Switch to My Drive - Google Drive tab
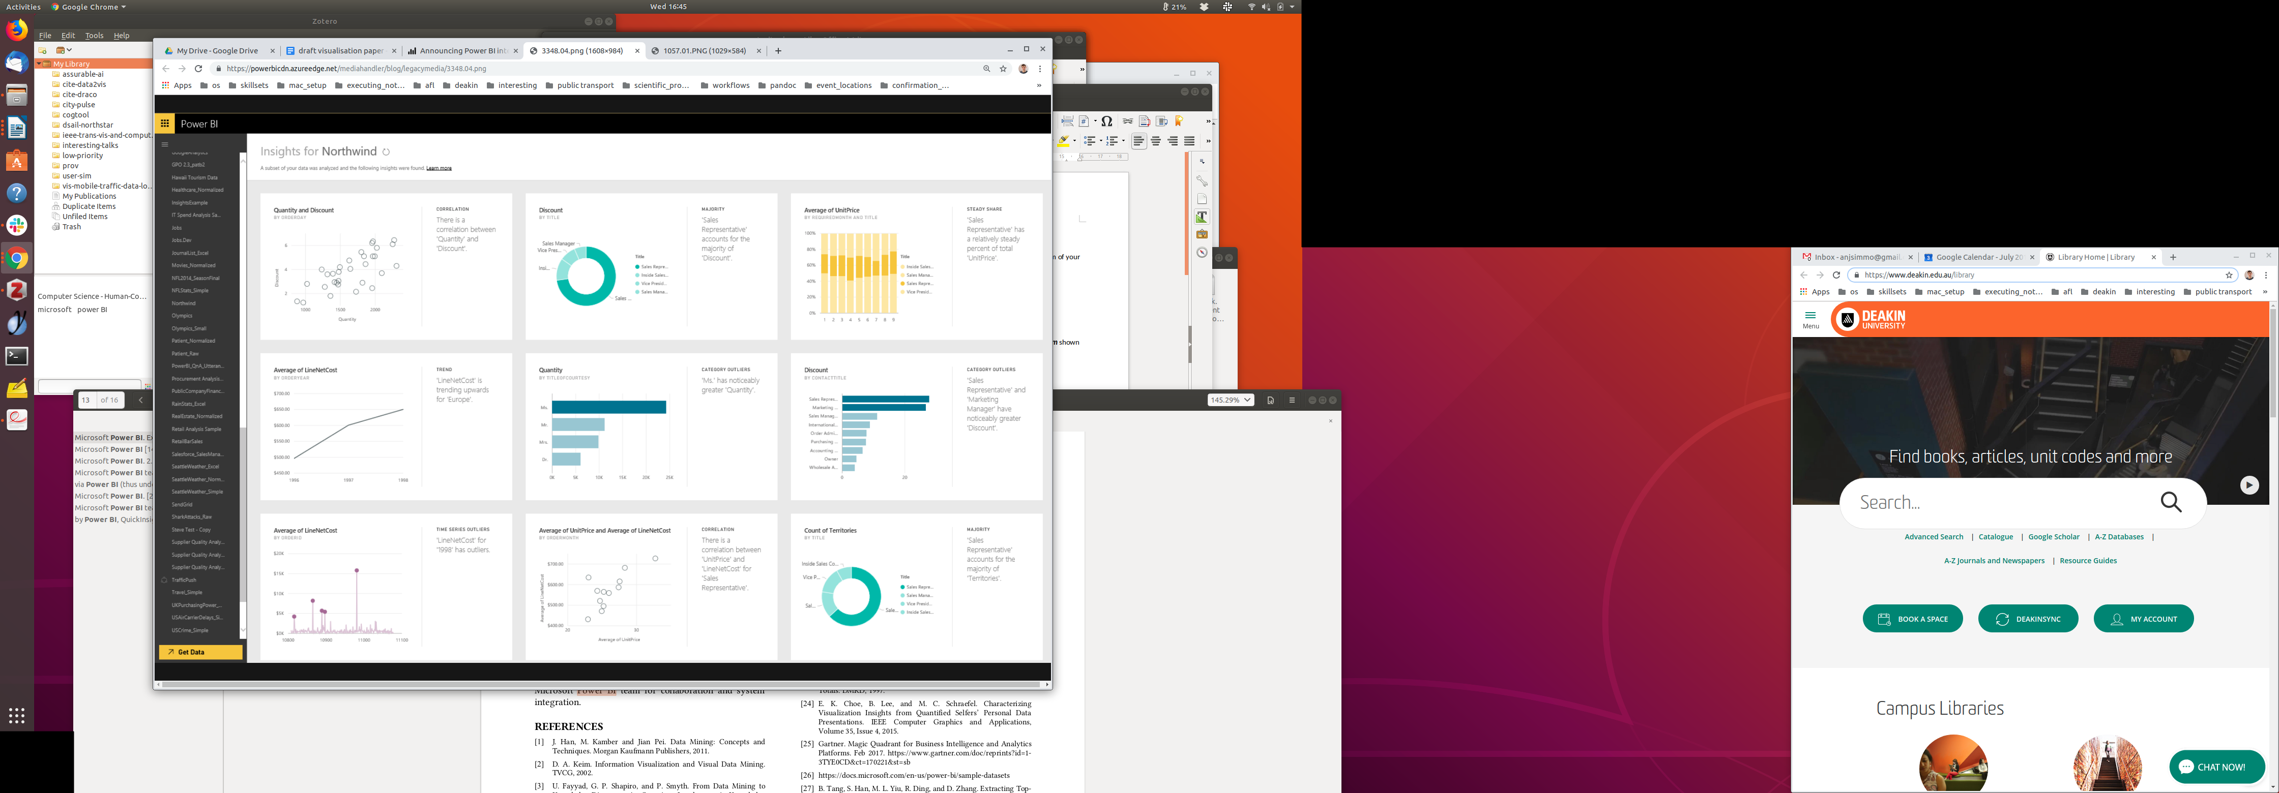2279x793 pixels. 217,51
